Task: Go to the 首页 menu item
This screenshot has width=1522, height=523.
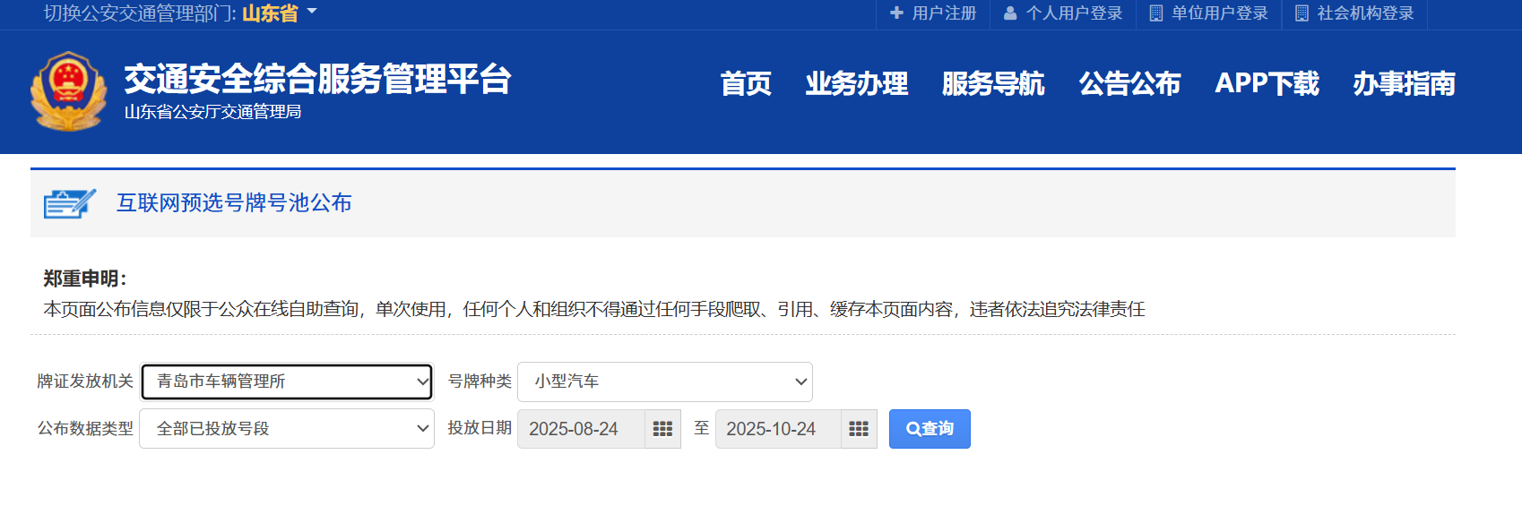Action: (746, 83)
